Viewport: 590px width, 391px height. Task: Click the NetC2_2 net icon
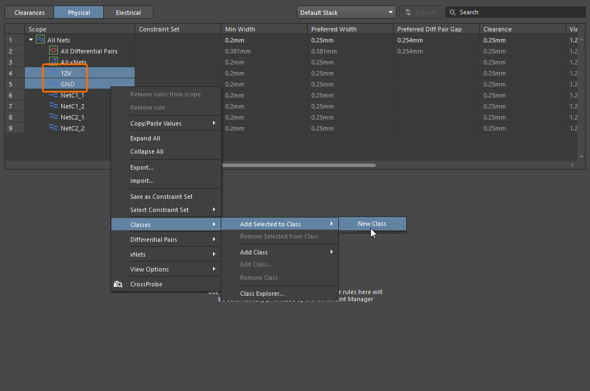54,128
